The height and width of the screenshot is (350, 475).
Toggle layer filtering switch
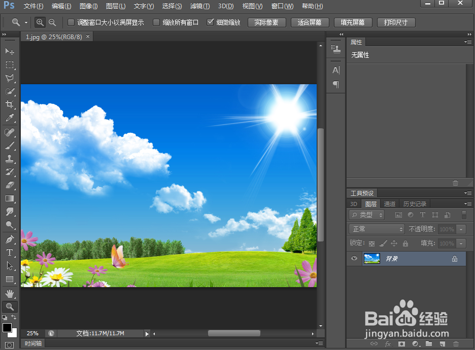pyautogui.click(x=464, y=215)
